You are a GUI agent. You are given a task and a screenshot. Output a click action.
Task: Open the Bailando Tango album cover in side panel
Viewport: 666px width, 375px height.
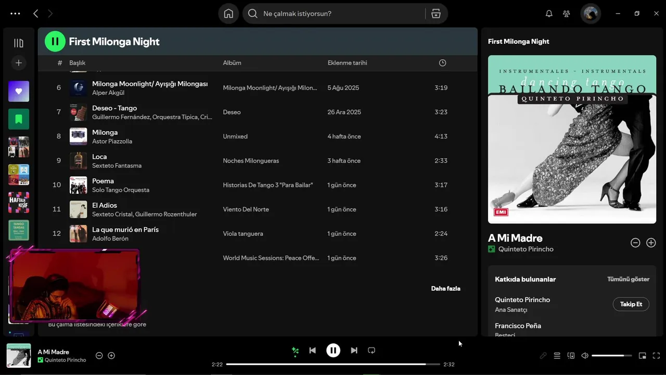point(572,140)
